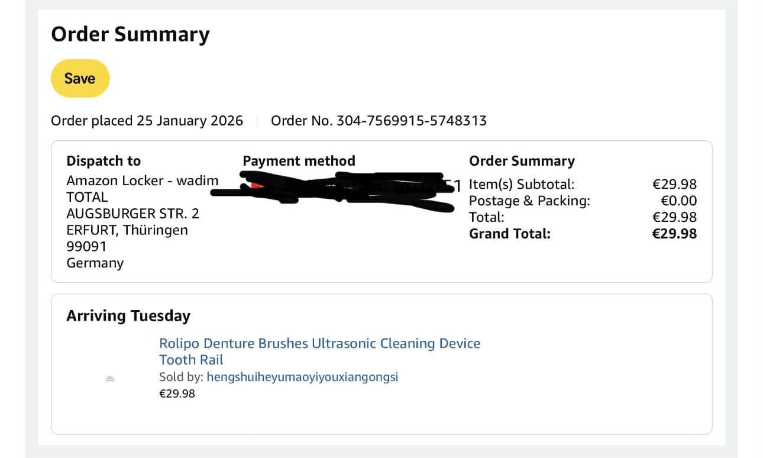Open the Rolipo Denture Brushes product link
Screen dimensions: 763x458
click(x=319, y=344)
